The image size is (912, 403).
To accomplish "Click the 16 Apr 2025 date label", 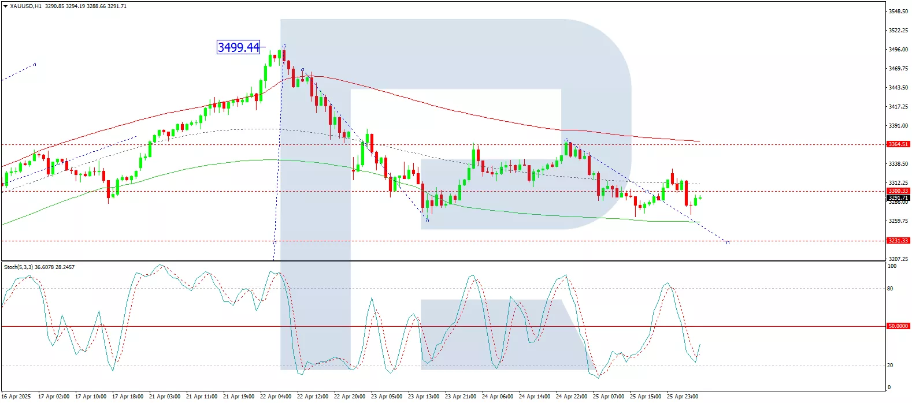I will point(16,397).
